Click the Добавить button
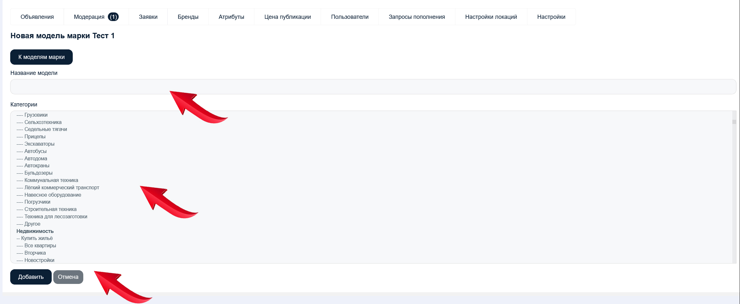This screenshot has height=304, width=740. (x=31, y=277)
